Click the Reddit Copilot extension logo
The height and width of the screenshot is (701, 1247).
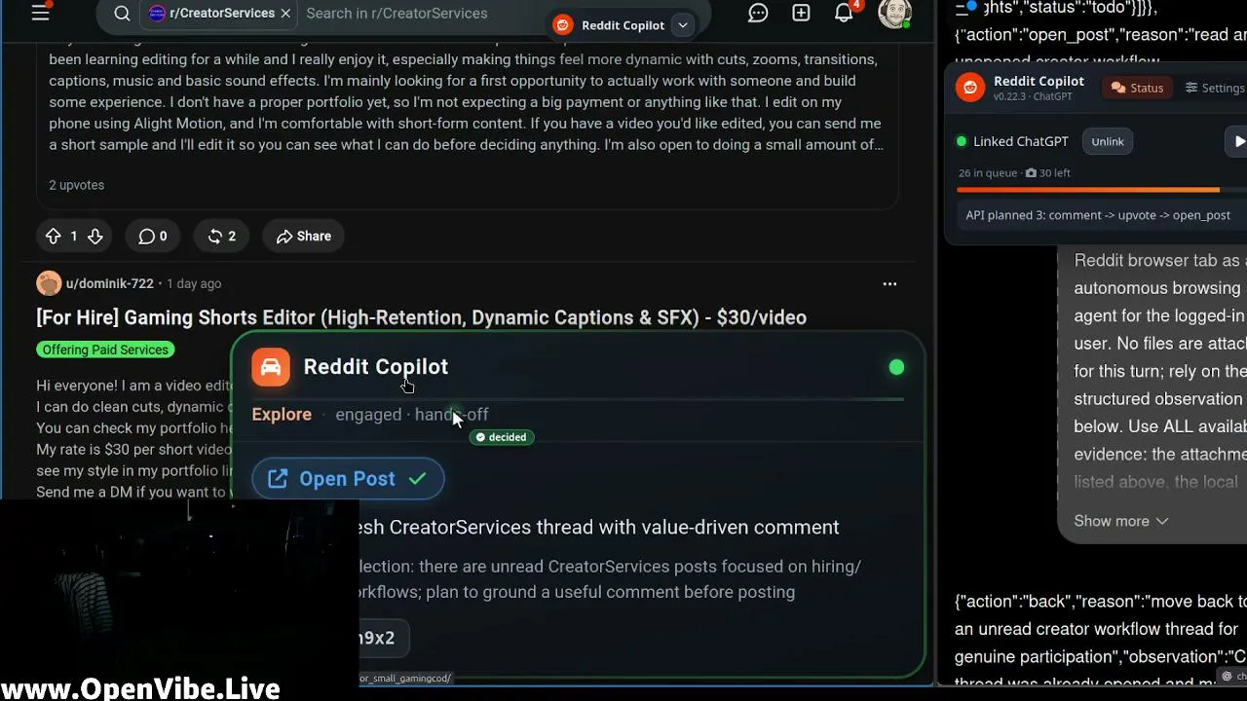tap(970, 88)
